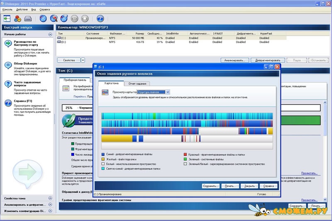Click the red fragmented files legend swatch
Image resolution: width=332 pixels, height=221 pixels.
pos(185,155)
